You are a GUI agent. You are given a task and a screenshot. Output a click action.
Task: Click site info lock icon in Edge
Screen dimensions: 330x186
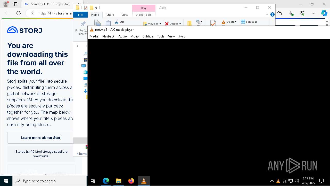click(x=32, y=13)
